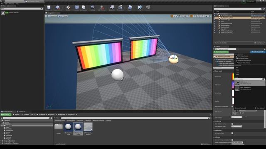
Task: Collapse the Replication section
Action: coord(214,130)
